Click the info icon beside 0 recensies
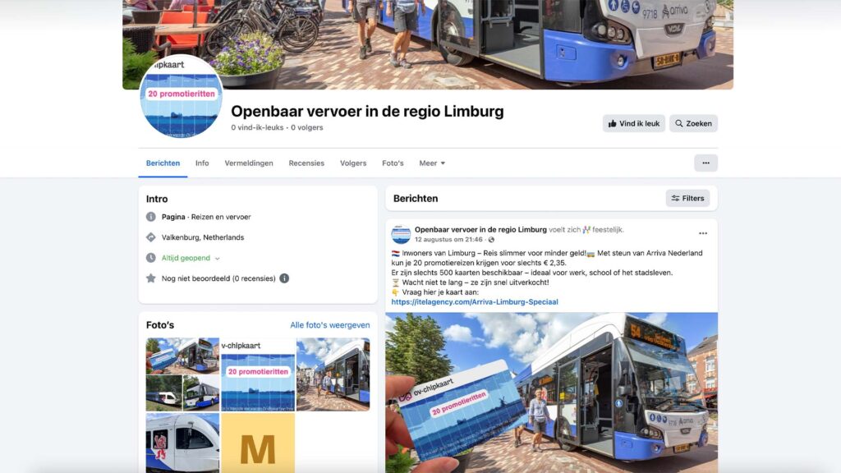 tap(284, 278)
